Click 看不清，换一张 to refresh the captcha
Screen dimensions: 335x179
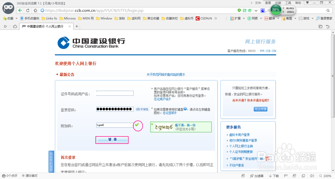pos(185,125)
